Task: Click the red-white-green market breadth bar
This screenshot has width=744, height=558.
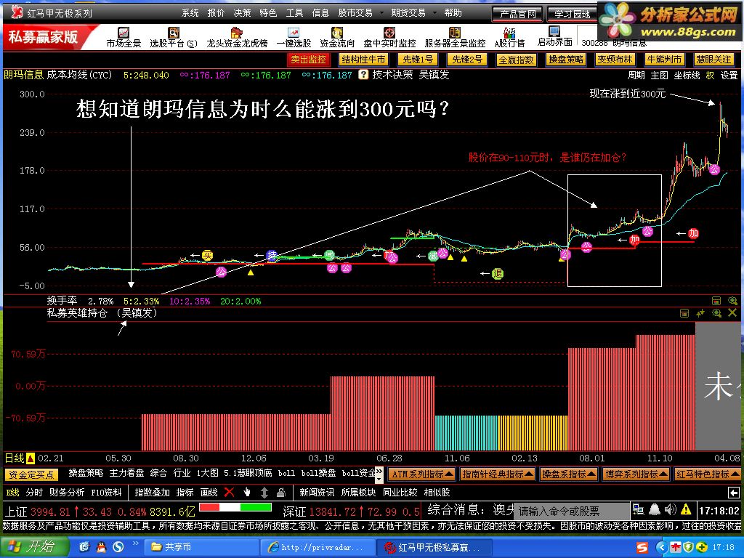Action: 235,507
